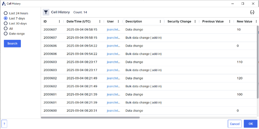Click the horizontal scrollbar thumb
Screen dimensions: 259x129
(x=90, y=118)
